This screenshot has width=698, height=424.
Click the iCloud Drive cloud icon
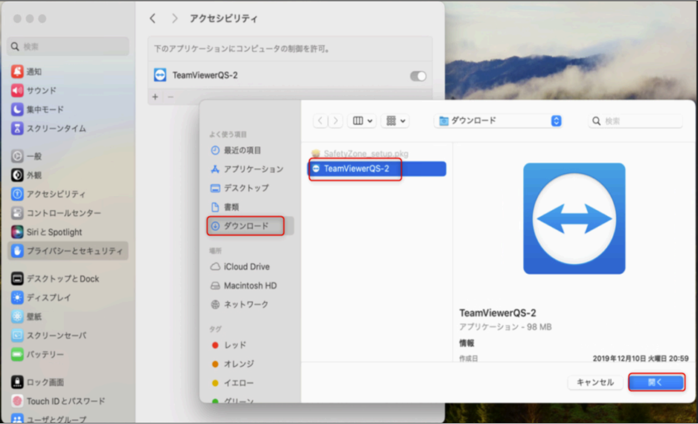[x=215, y=267]
